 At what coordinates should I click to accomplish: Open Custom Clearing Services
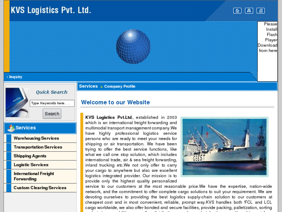(40, 188)
